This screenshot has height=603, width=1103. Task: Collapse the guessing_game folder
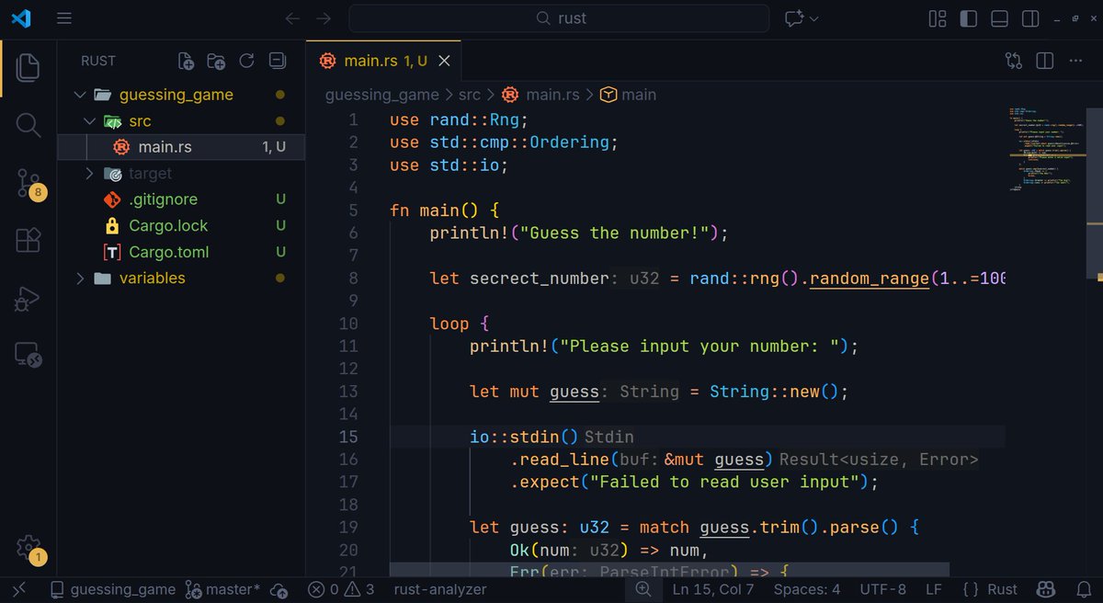tap(79, 95)
